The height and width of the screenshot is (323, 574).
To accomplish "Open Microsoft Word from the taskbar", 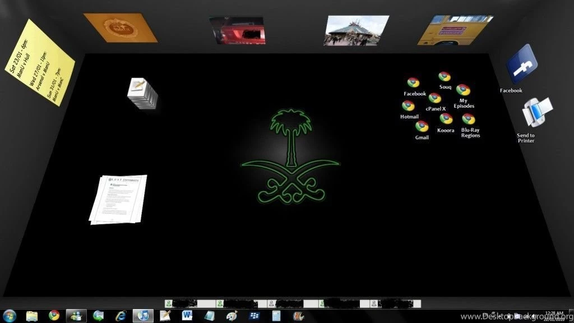I will click(187, 316).
